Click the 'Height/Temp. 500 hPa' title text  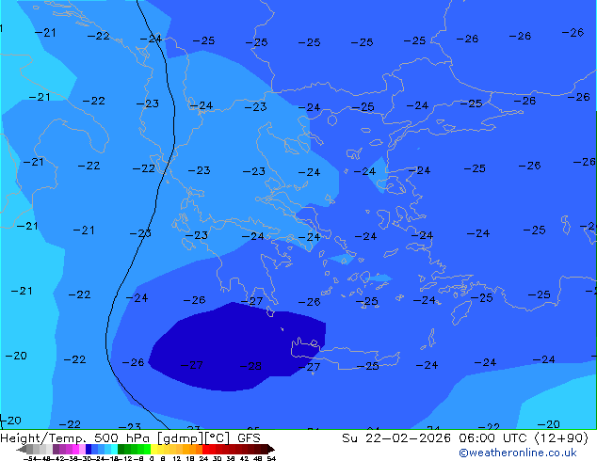pos(76,437)
